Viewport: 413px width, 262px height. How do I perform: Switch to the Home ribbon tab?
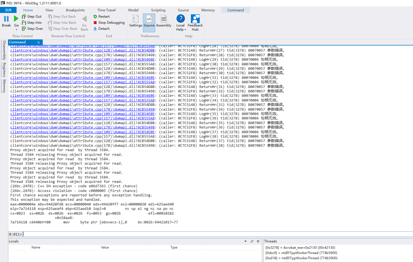coord(28,10)
